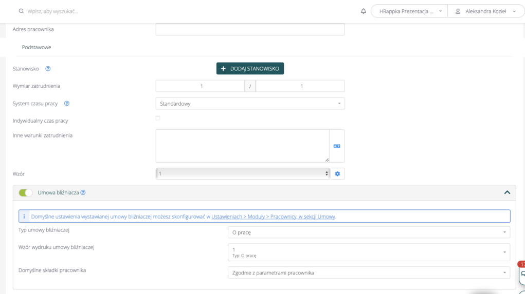This screenshot has height=294, width=525.
Task: Click help icon next to Umowa bliźniacza
Action: click(83, 193)
